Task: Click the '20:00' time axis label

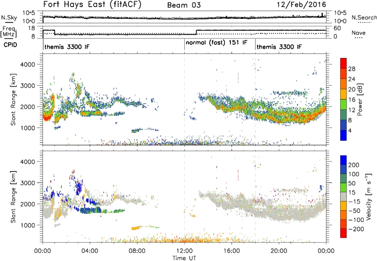Action: [x=279, y=251]
